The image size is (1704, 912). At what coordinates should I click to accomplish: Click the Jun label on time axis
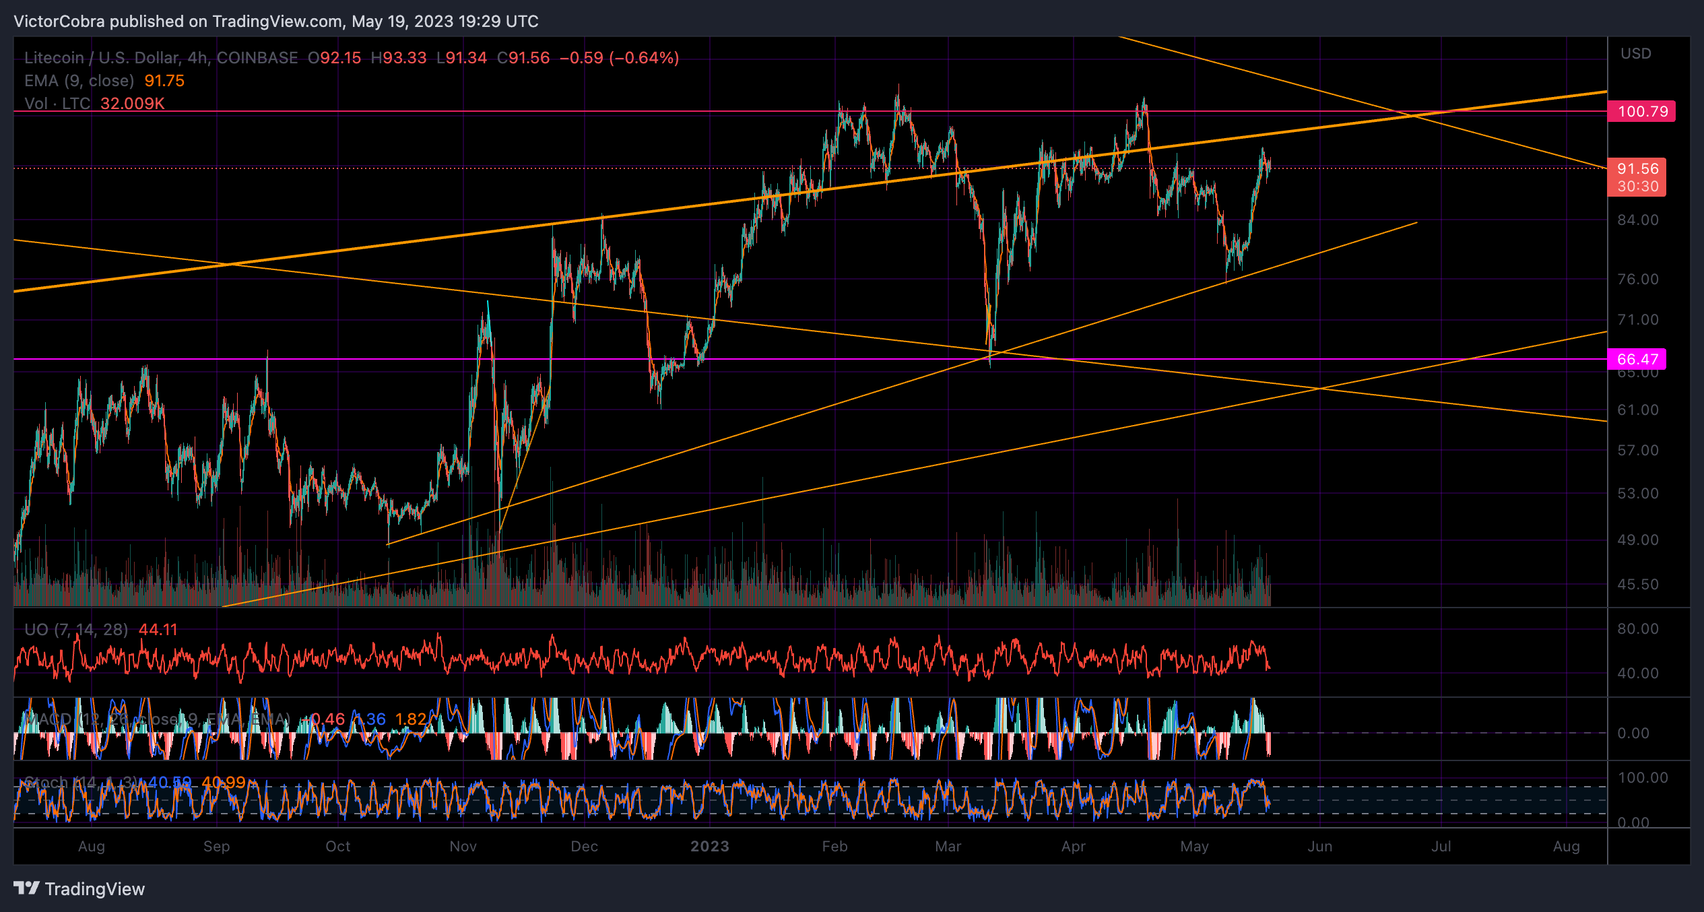pyautogui.click(x=1320, y=847)
